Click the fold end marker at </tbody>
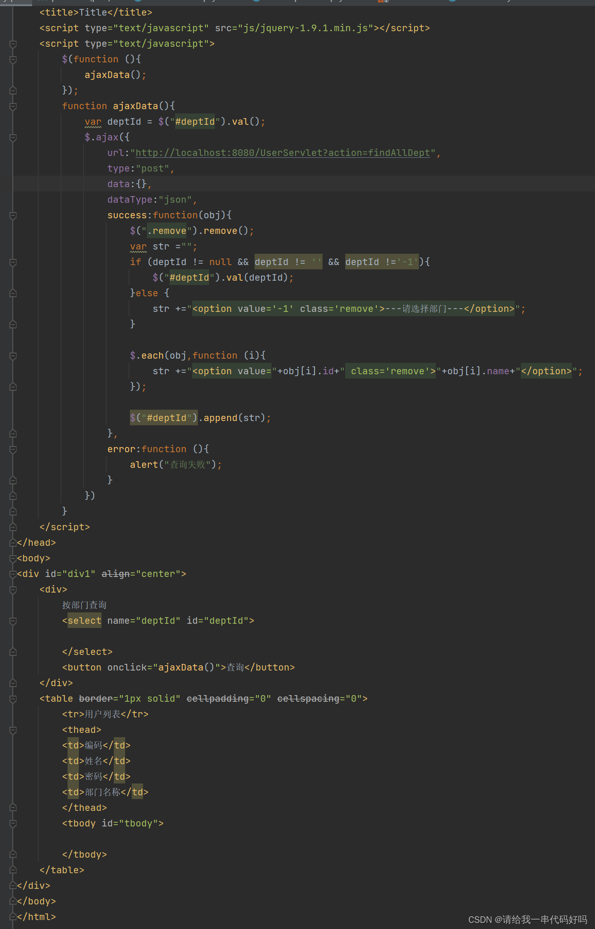 [13, 855]
